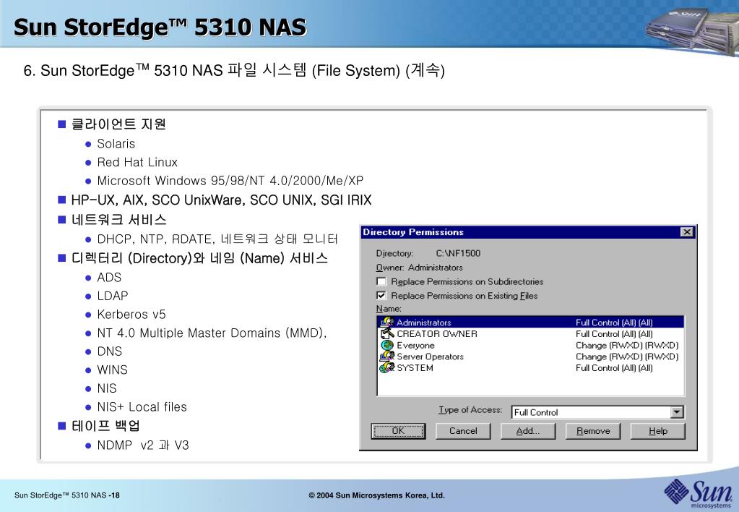Click the Microsoft Windows 95/98/NT bullet
The image size is (739, 512).
(x=230, y=180)
